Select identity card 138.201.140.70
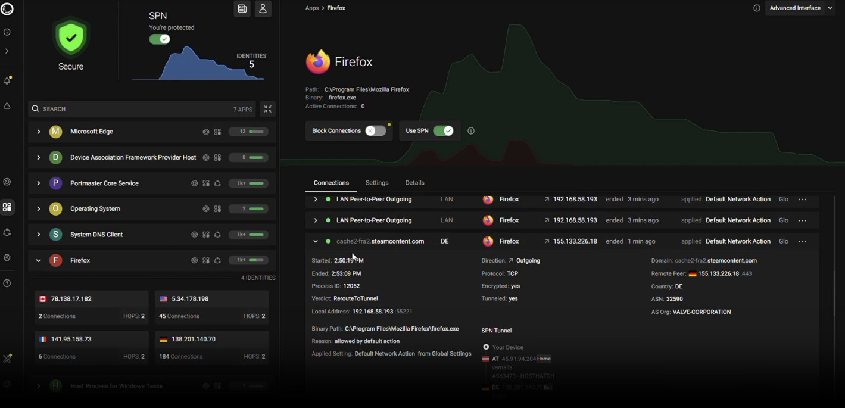This screenshot has height=408, width=845. [x=211, y=348]
